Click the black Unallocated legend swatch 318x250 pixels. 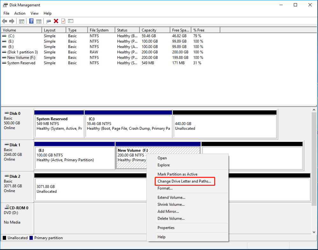4,238
